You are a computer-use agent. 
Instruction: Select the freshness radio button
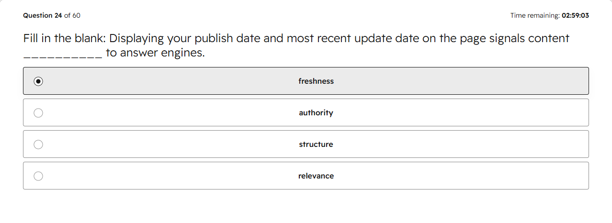(38, 81)
